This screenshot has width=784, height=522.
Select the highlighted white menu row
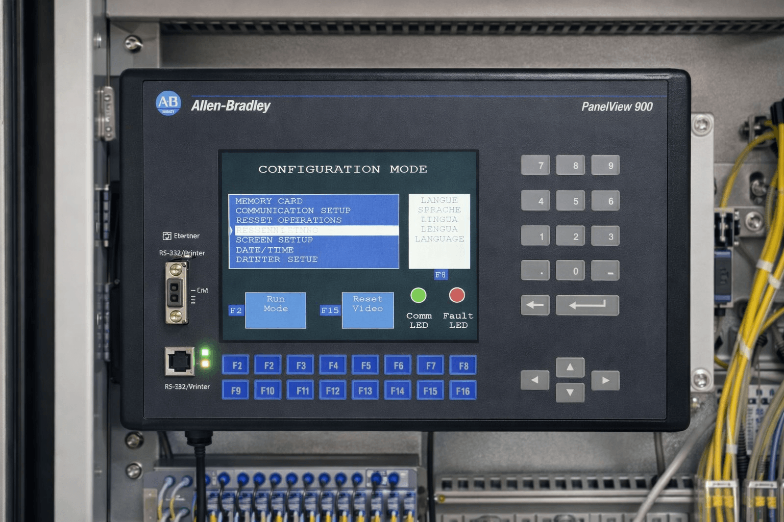click(314, 230)
